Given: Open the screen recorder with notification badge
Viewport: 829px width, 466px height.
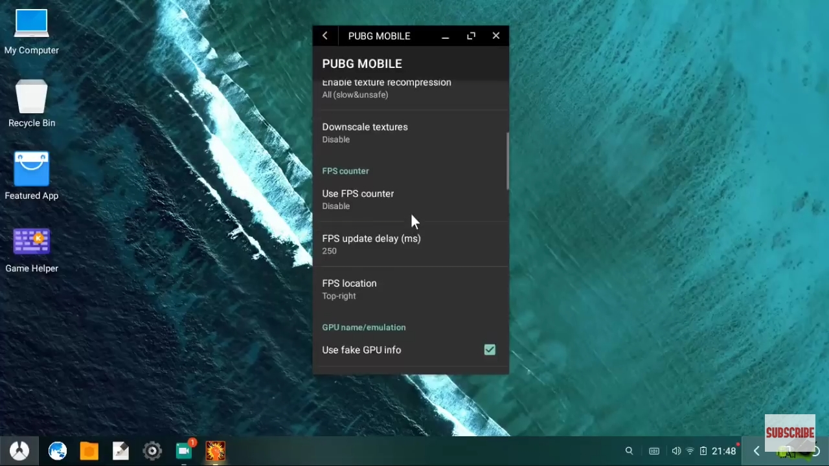Looking at the screenshot, I should coord(183,450).
